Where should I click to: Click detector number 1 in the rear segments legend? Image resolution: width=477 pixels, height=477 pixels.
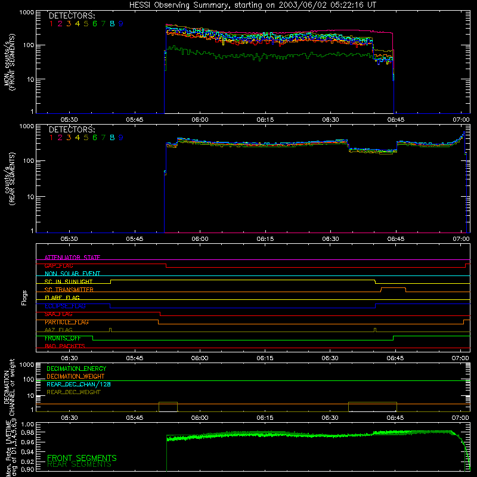coord(51,138)
